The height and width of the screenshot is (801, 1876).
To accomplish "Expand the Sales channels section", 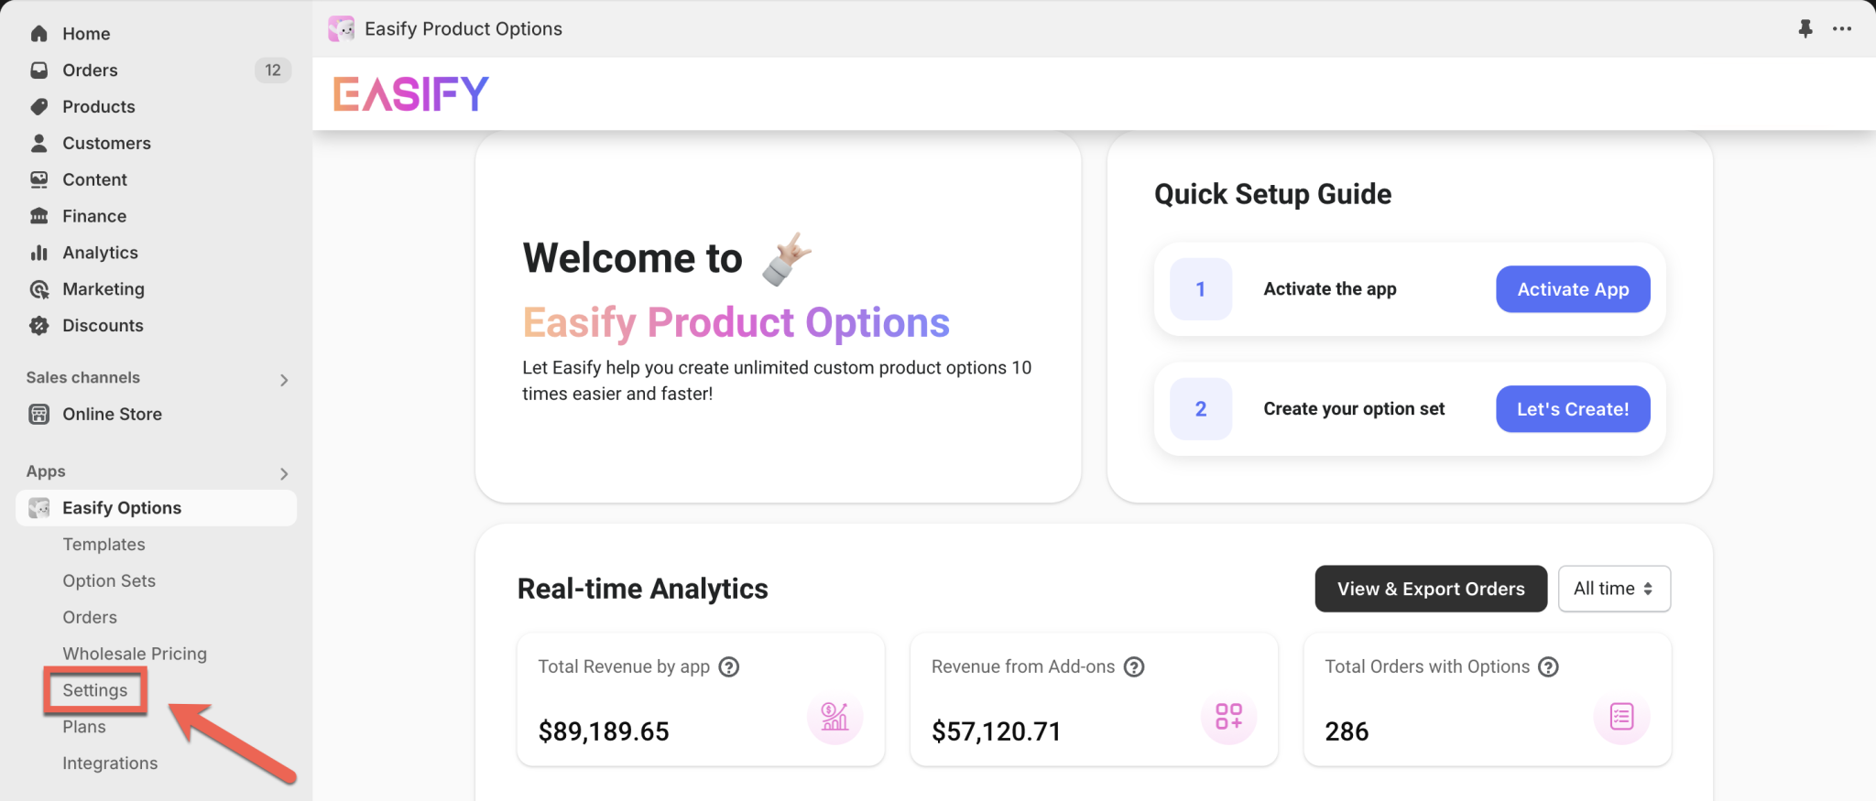I will [284, 380].
